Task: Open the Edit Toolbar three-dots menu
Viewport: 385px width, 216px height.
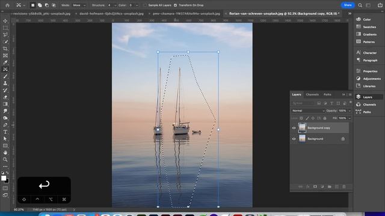Action: click(5, 167)
